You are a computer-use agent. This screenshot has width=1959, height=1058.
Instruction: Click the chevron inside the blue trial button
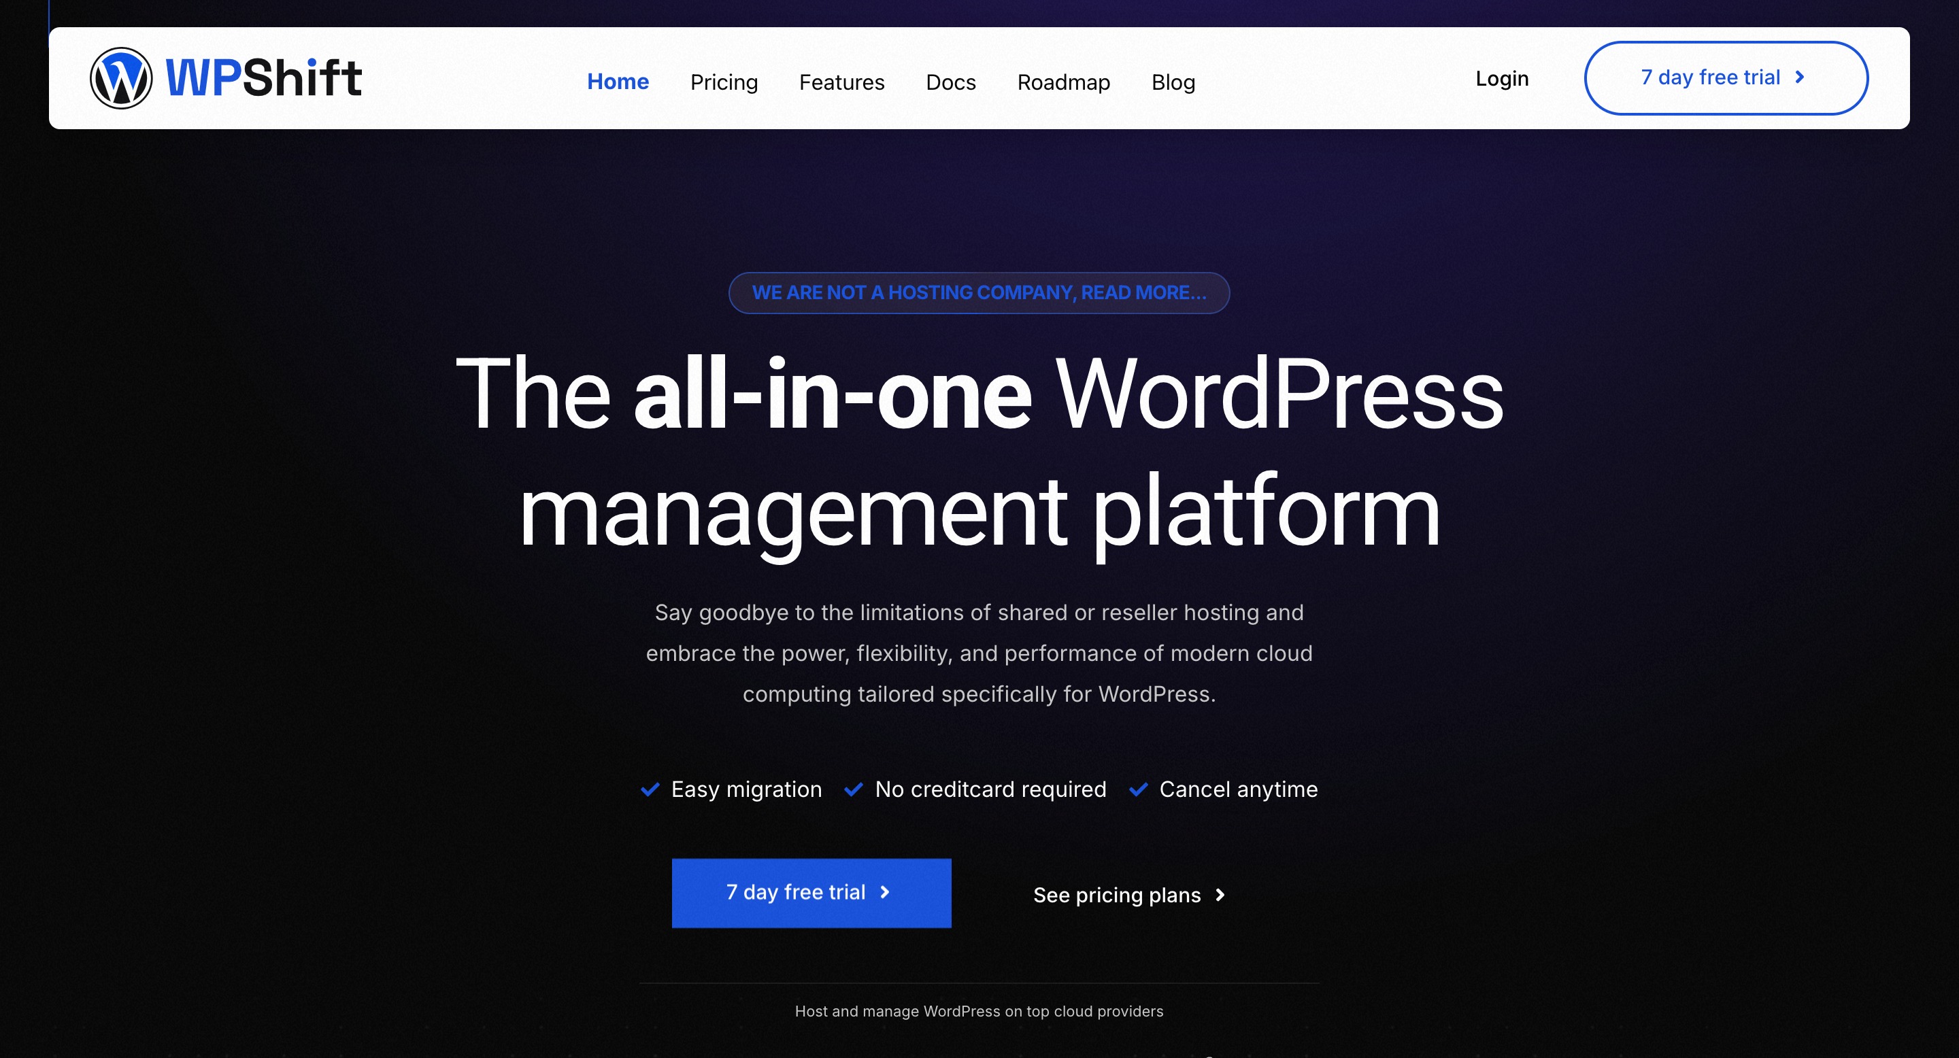point(884,892)
